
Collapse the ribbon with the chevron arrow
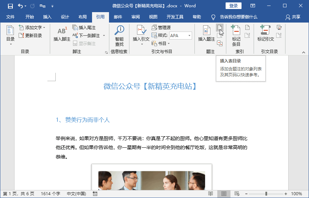tap(303, 52)
